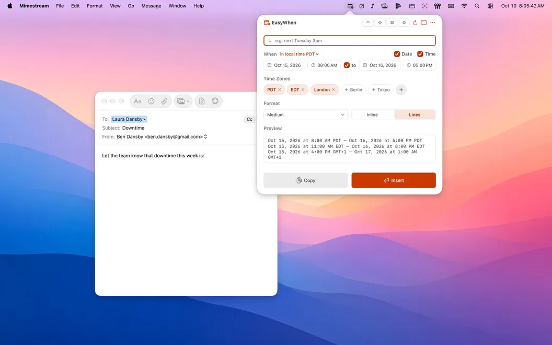Open the 'in local time PDT' dropdown
The width and height of the screenshot is (552, 345).
299,54
